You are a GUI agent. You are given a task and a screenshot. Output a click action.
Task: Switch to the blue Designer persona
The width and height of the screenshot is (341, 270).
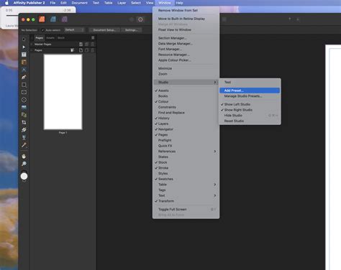pos(53,19)
